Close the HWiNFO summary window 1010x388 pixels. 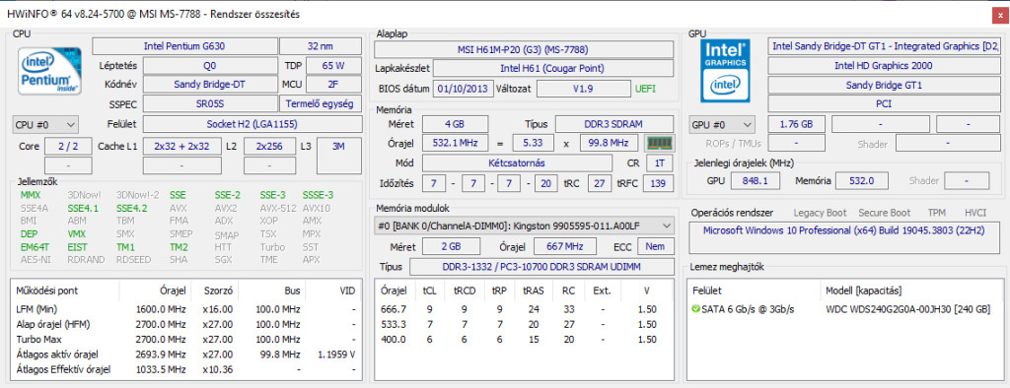[1000, 14]
